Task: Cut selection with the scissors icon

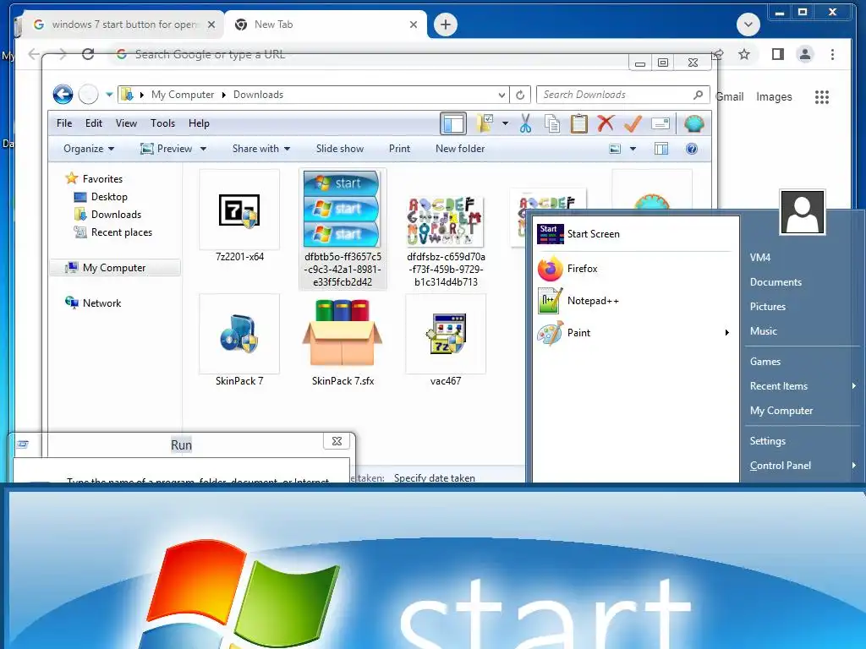Action: [525, 123]
